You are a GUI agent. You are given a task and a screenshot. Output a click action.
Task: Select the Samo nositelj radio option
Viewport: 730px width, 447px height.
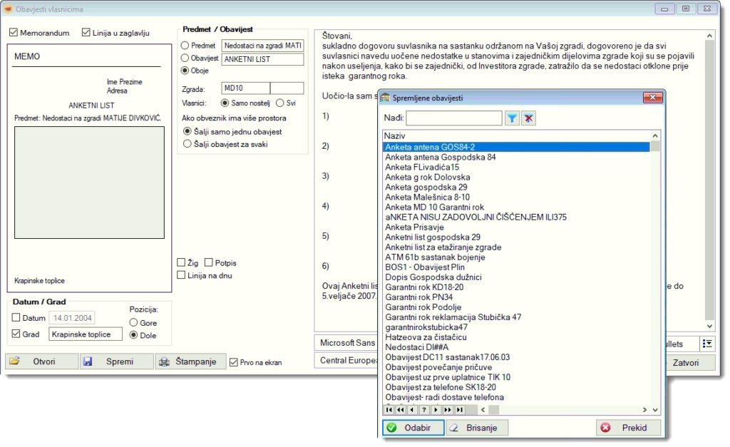tap(225, 103)
